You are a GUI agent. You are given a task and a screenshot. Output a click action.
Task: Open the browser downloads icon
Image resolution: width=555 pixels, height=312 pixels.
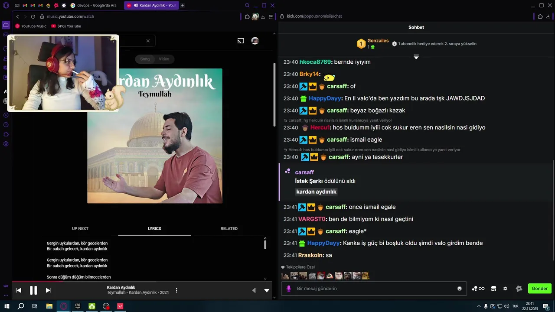263,16
